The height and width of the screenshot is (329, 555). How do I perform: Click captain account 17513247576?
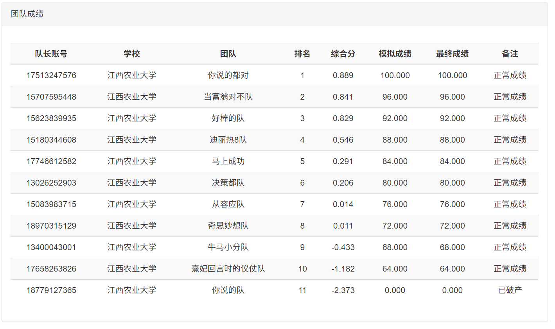click(51, 75)
